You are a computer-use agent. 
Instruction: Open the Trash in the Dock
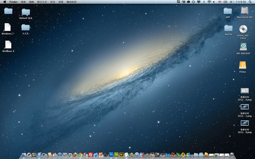[x=232, y=155]
